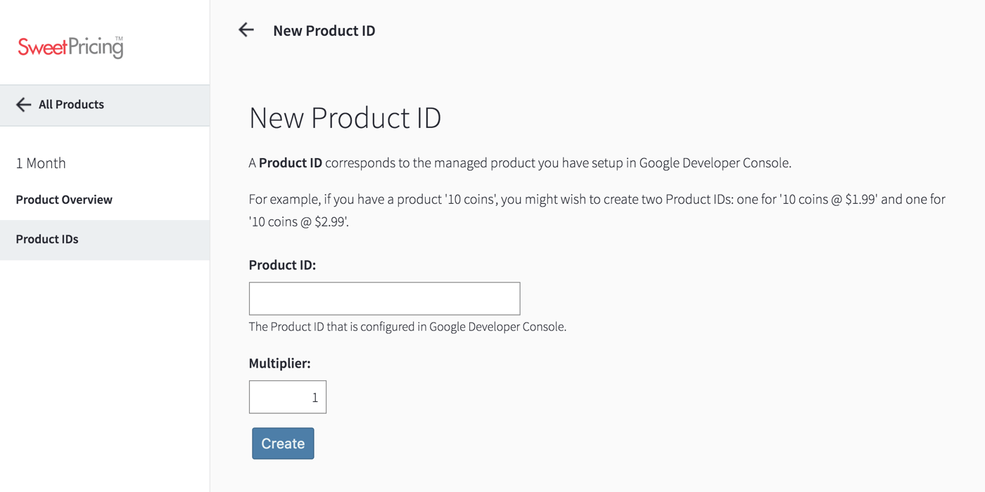Screen dimensions: 985x492
Task: Click the large New Product ID heading
Action: (x=345, y=118)
